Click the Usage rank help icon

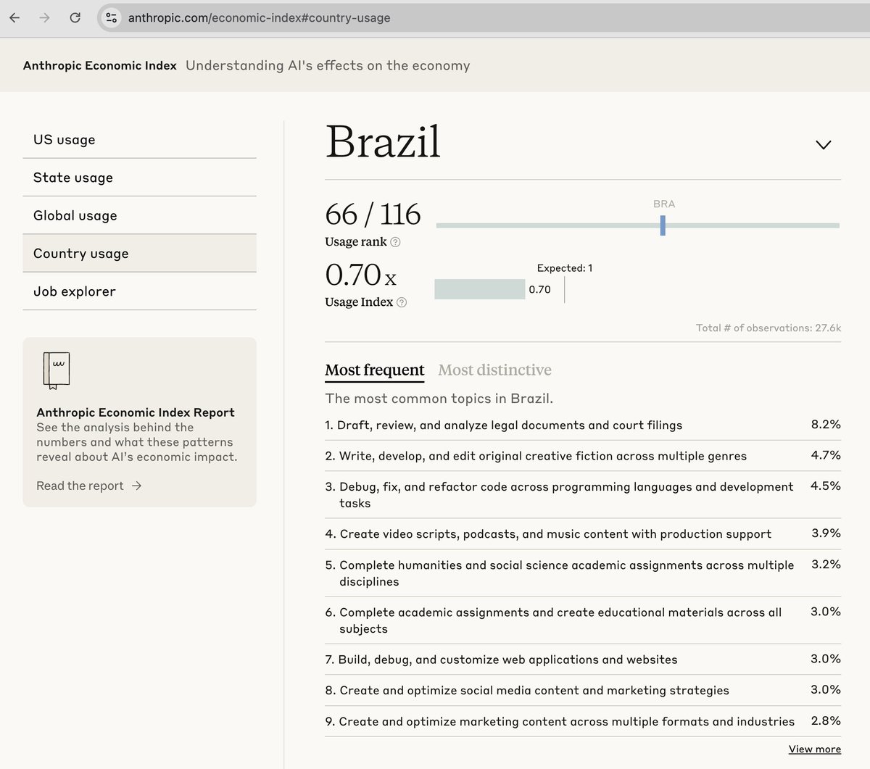pyautogui.click(x=395, y=242)
